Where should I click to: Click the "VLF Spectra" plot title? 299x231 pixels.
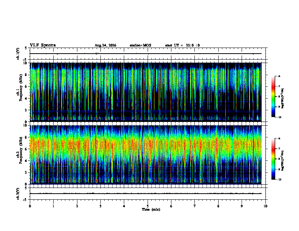(x=43, y=45)
